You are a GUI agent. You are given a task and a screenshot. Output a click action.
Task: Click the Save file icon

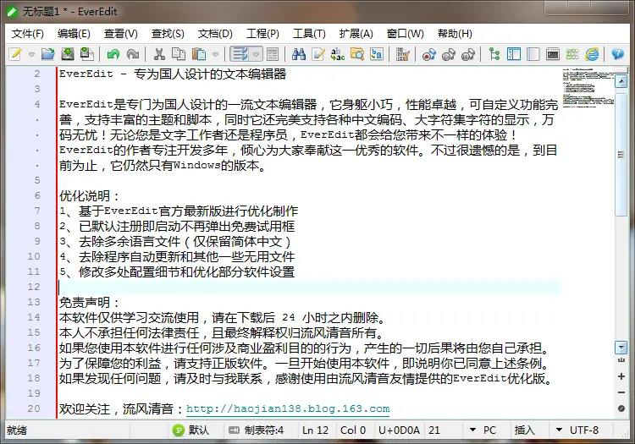(x=68, y=54)
